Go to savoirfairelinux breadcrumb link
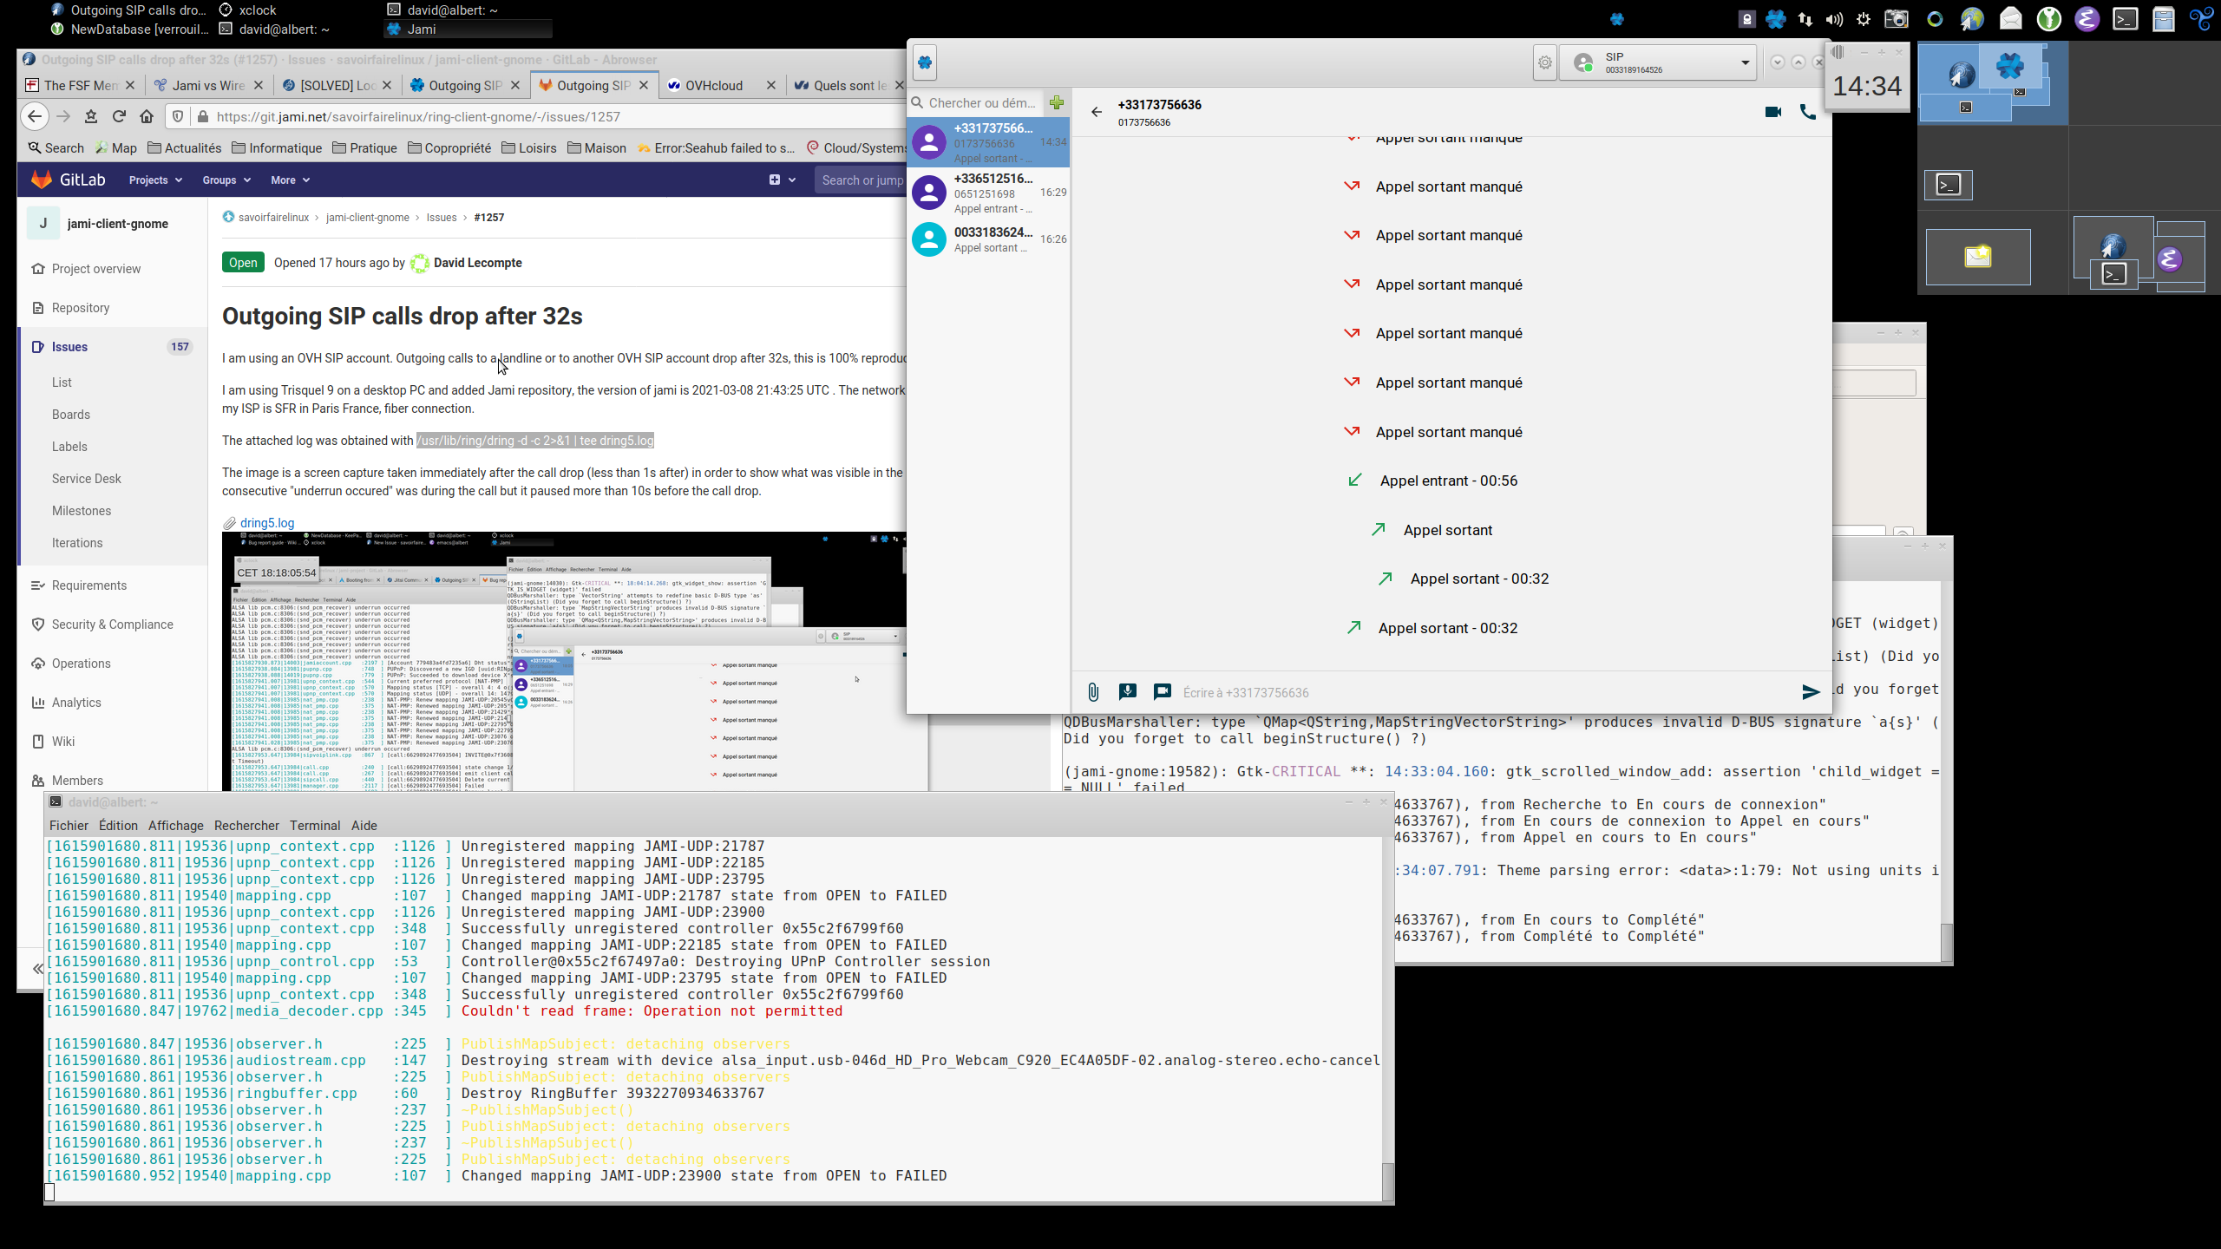This screenshot has height=1249, width=2221. [273, 217]
